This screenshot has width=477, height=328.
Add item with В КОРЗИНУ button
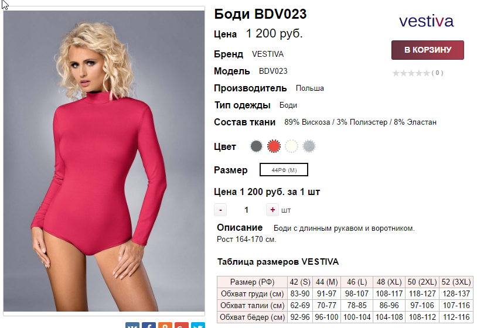click(427, 50)
